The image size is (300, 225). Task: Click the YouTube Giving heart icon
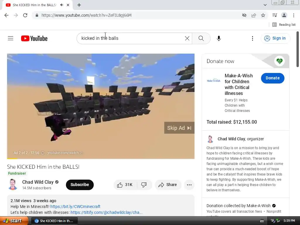[279, 61]
